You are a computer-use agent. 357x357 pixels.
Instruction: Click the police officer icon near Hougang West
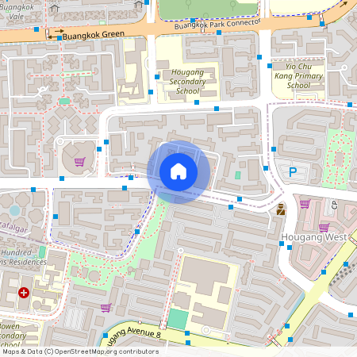[281, 209]
